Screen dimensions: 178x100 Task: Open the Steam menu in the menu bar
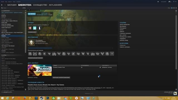tap(3, 2)
